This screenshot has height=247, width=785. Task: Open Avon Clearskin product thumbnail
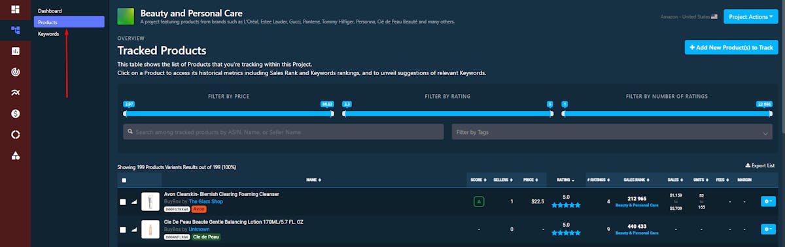click(x=150, y=201)
